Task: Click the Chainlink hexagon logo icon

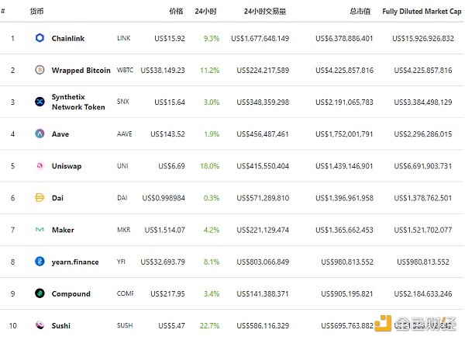Action: (x=40, y=38)
